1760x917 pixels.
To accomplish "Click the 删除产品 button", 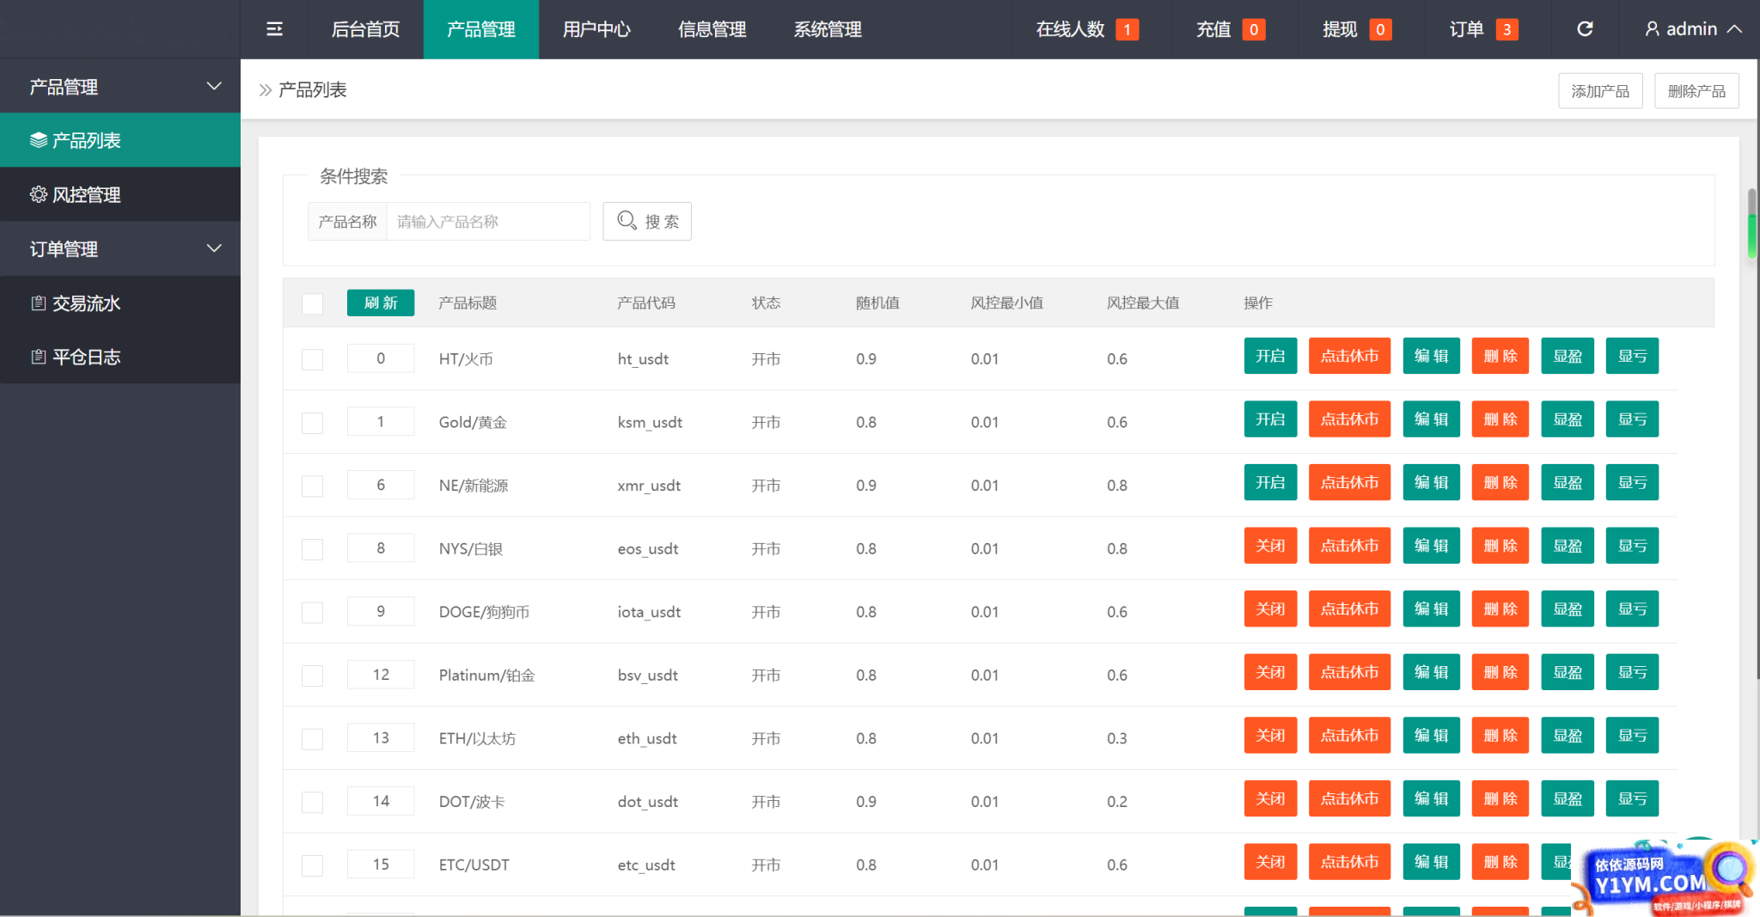I will coord(1696,91).
